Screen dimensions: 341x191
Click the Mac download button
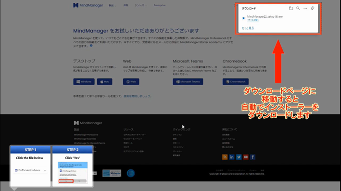[x=104, y=82]
